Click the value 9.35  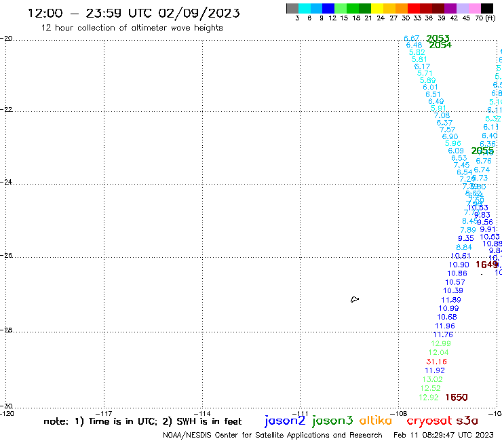pos(466,238)
